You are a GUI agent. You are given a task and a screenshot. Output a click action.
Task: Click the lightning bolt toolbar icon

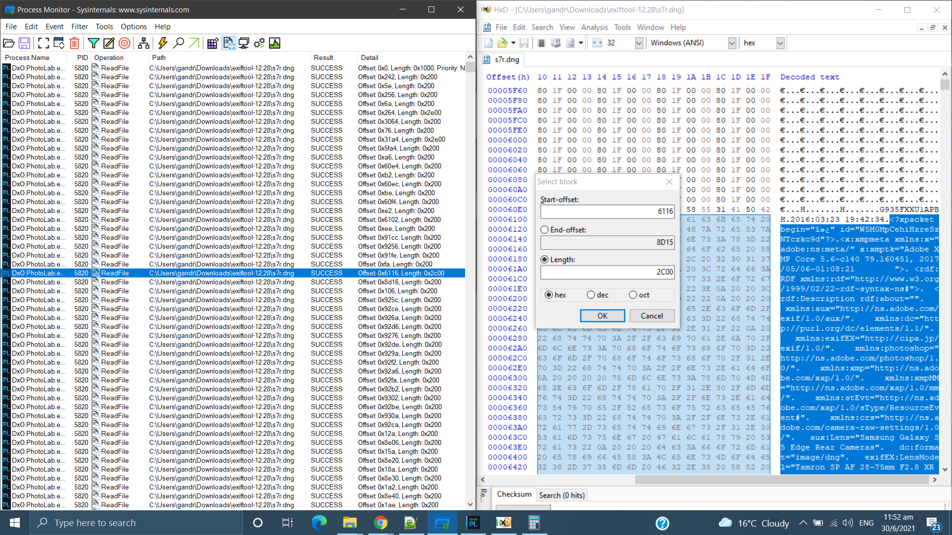click(x=163, y=43)
